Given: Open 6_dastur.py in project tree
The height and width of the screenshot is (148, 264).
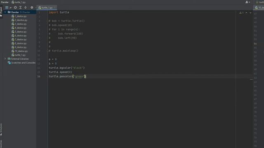Looking at the screenshot, I should pyautogui.click(x=19, y=36).
